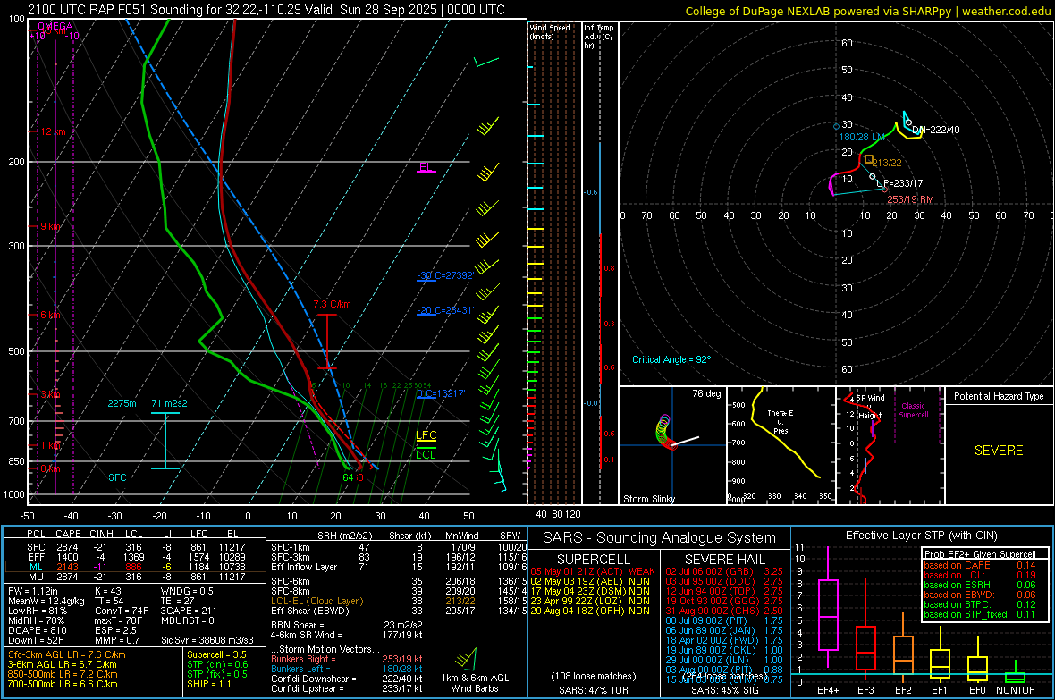Click the yellow SEVERE hazard text
Screen dimensions: 1055x700
pos(999,451)
